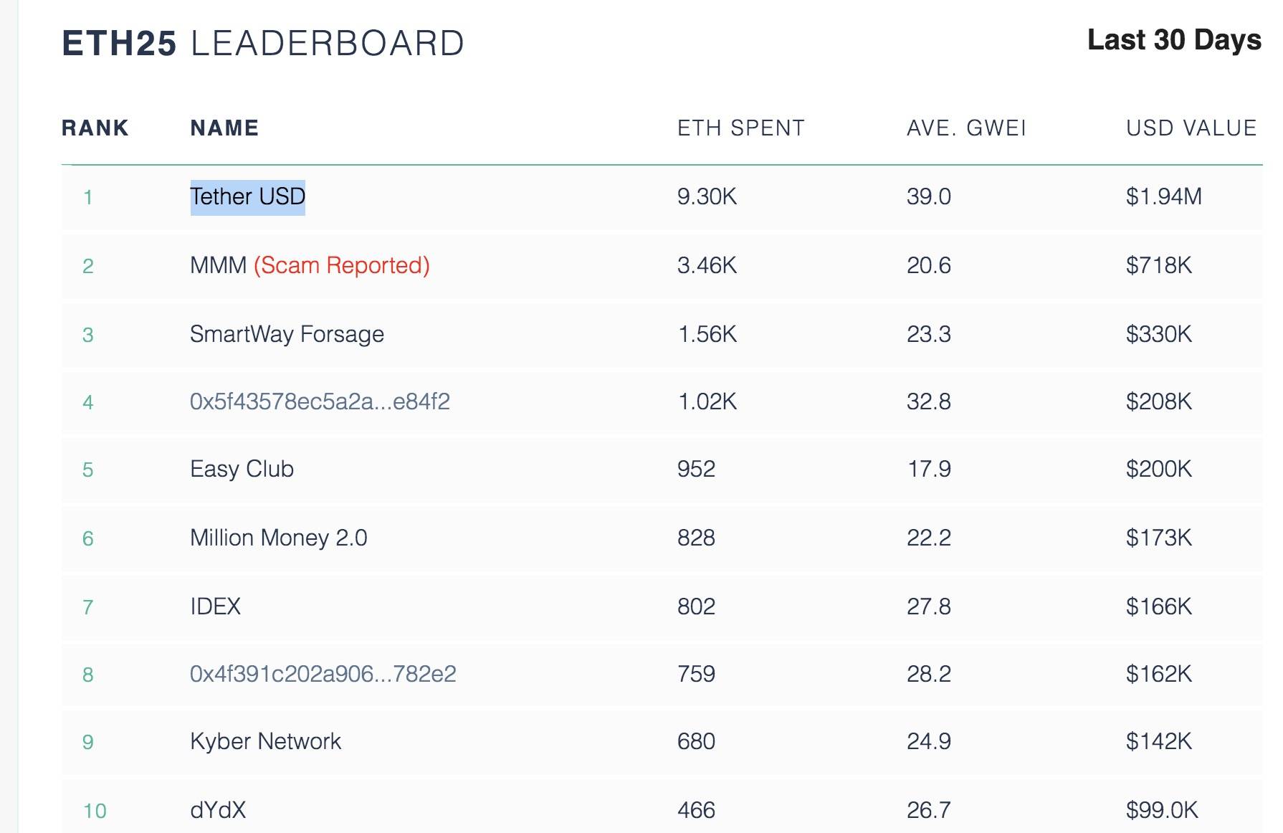Open address 0x5f43578ec5a2a...e84f2 link
The image size is (1283, 833).
coord(320,401)
